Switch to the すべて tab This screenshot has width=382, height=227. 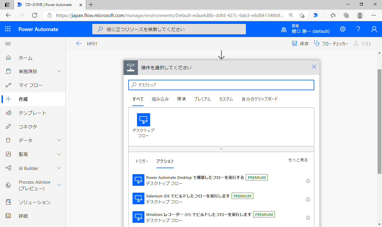pyautogui.click(x=138, y=99)
